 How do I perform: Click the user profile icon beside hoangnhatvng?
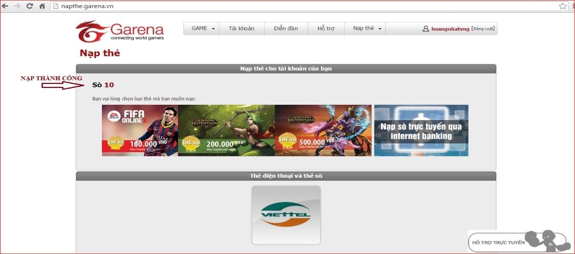426,29
